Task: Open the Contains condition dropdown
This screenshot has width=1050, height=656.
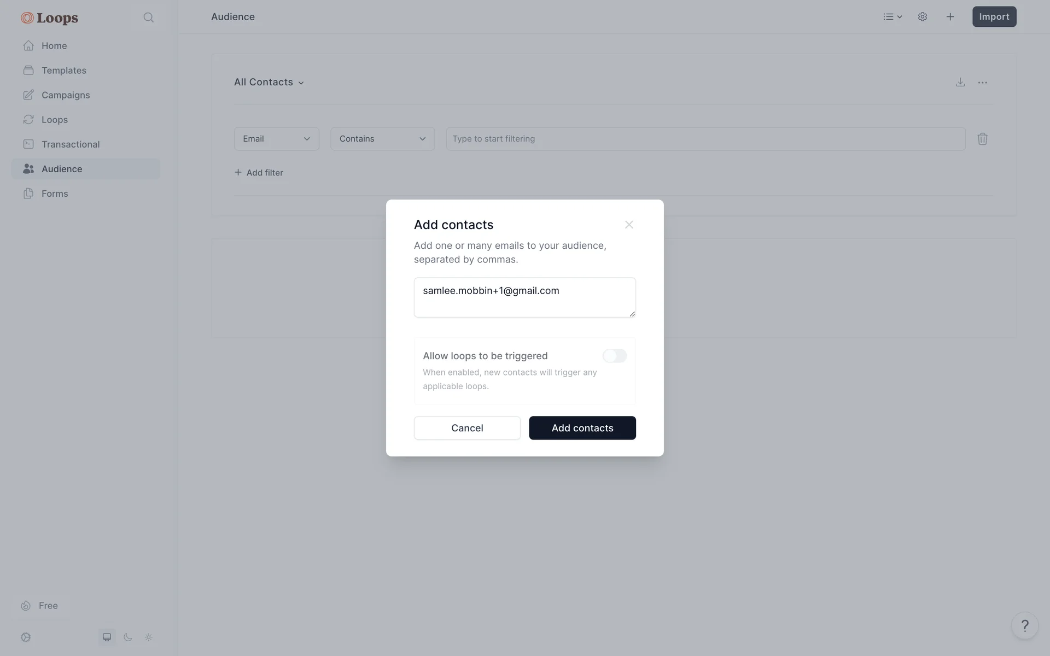Action: point(383,139)
